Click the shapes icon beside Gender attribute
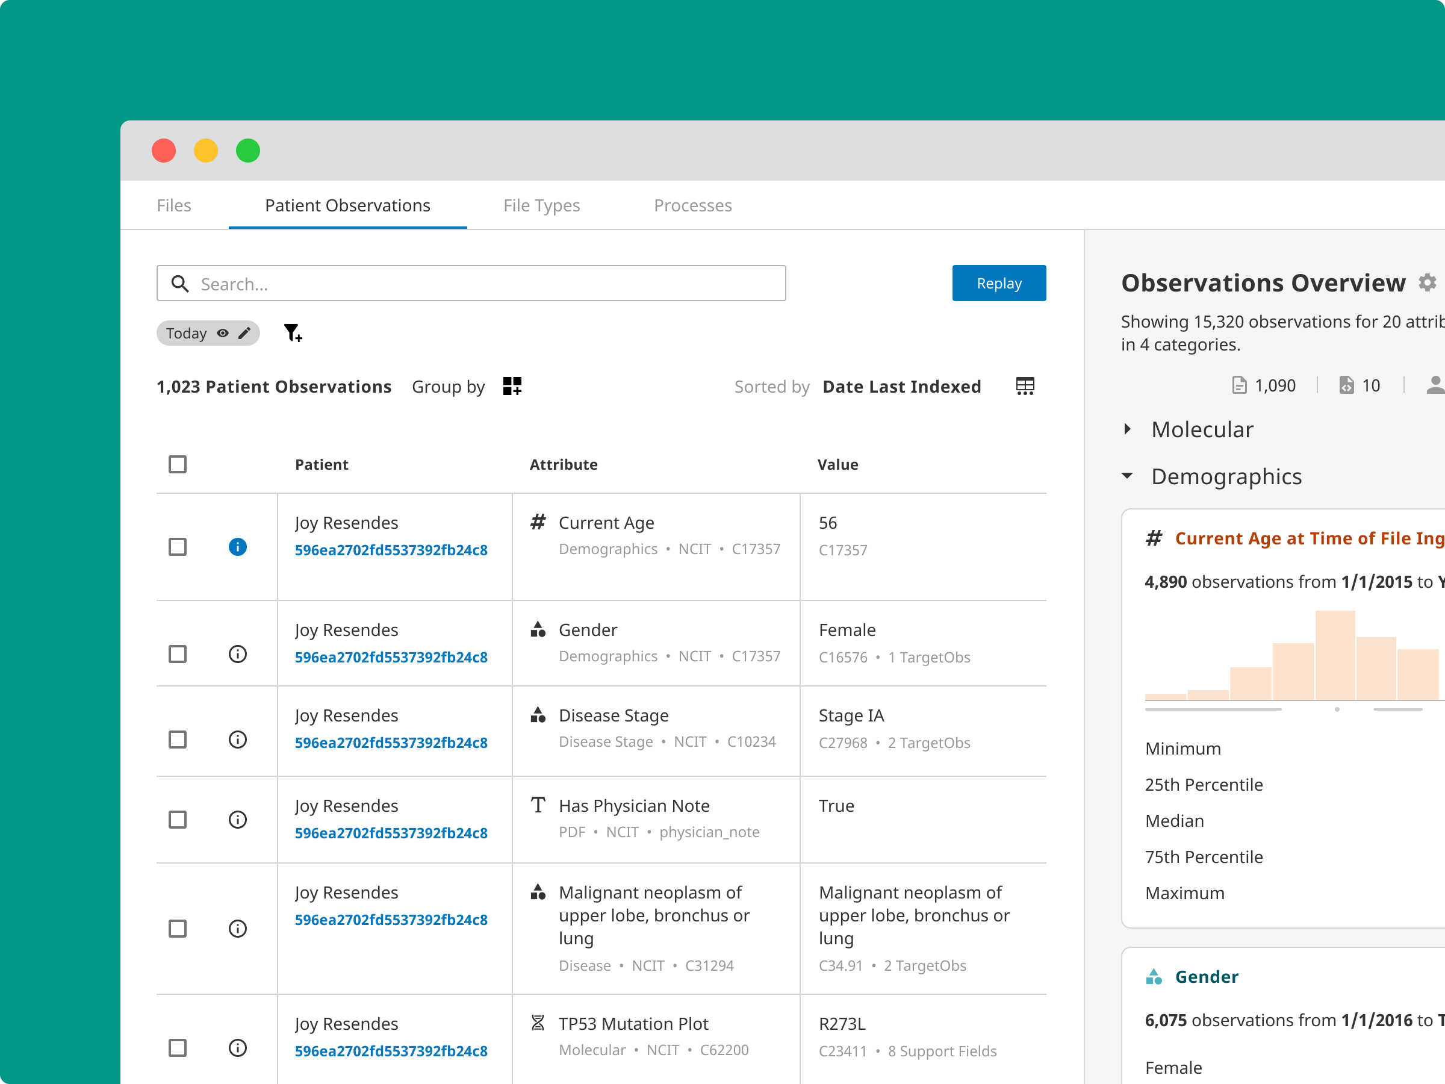The height and width of the screenshot is (1084, 1445). click(538, 629)
